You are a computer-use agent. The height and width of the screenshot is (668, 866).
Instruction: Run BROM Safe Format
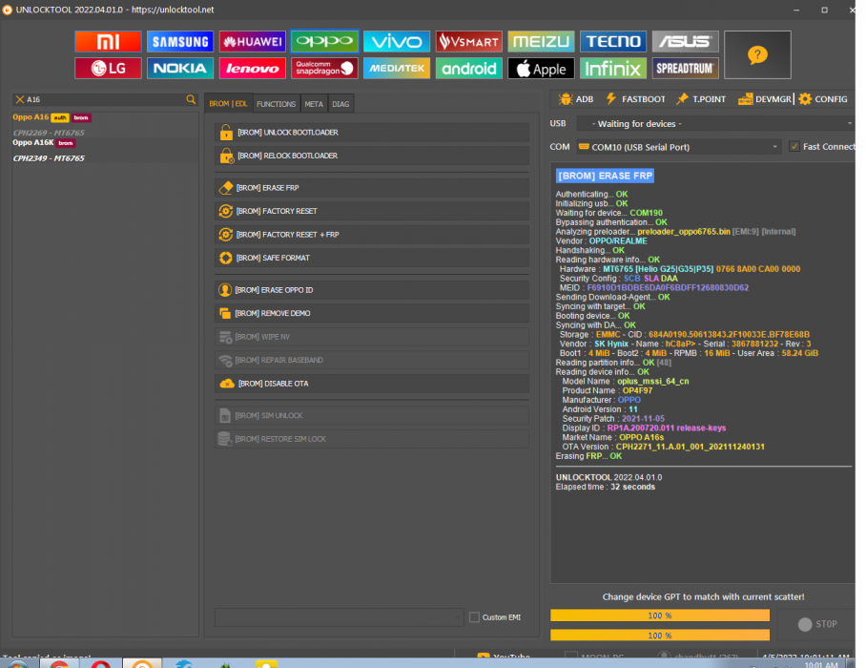(x=372, y=258)
